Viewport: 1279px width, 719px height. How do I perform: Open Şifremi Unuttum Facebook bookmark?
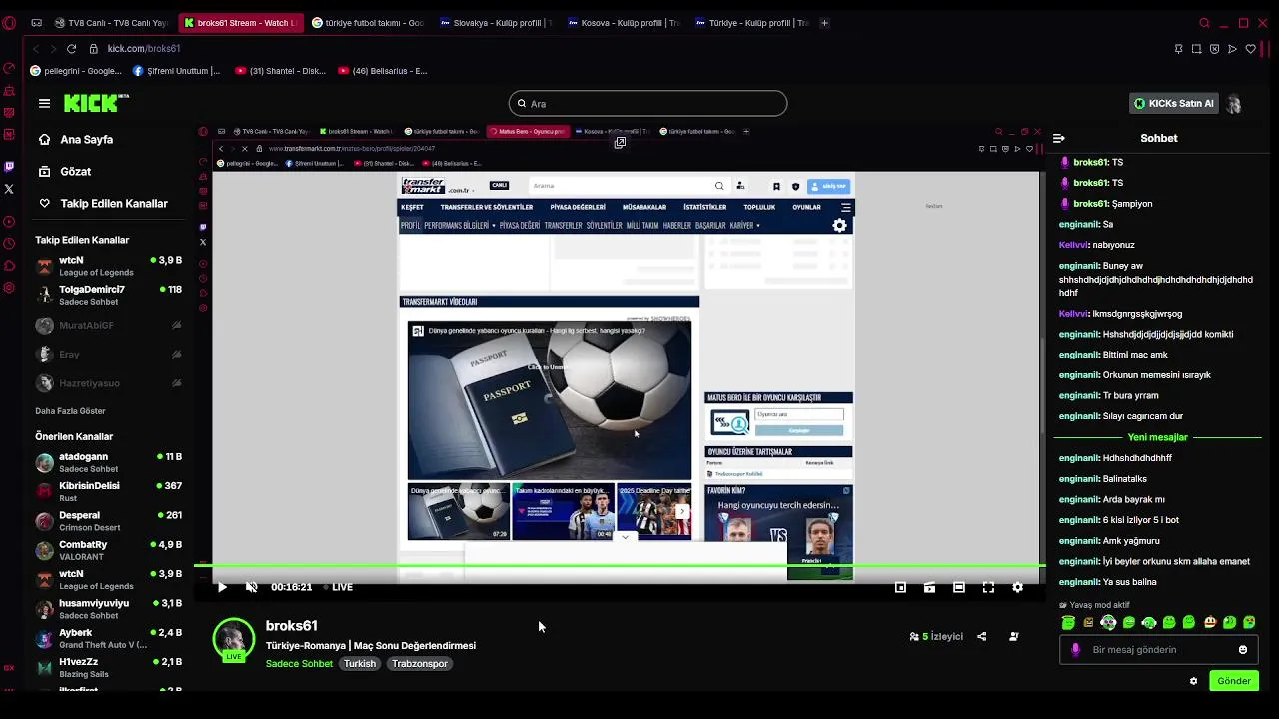(x=176, y=71)
